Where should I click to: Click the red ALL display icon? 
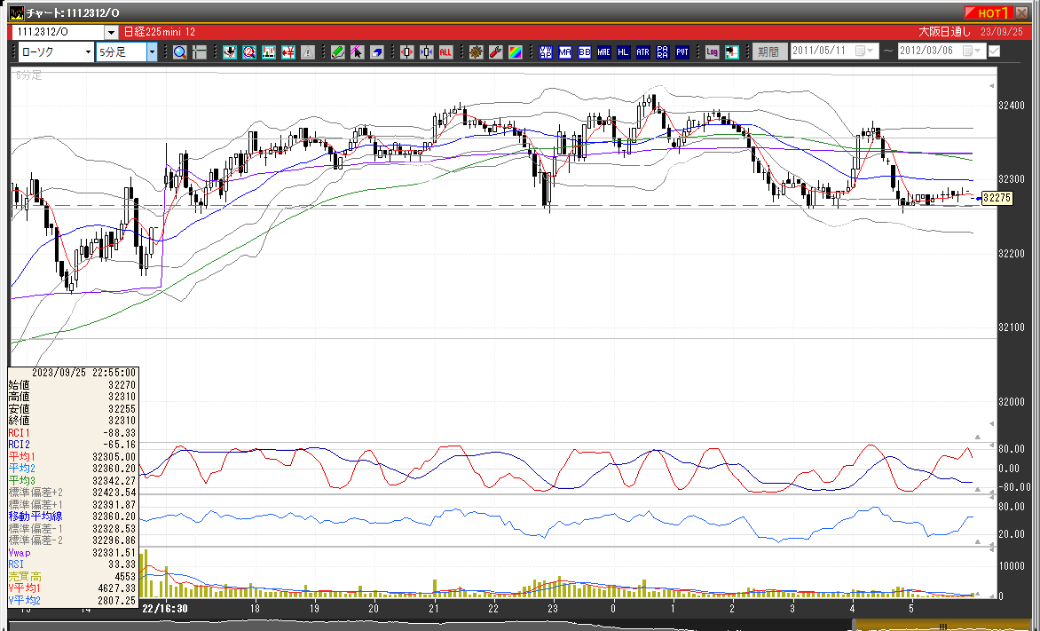tap(445, 51)
